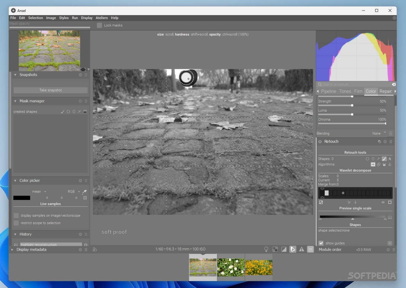Switch to the Tones tab
Screen dimensions: 406x288
coord(345,91)
